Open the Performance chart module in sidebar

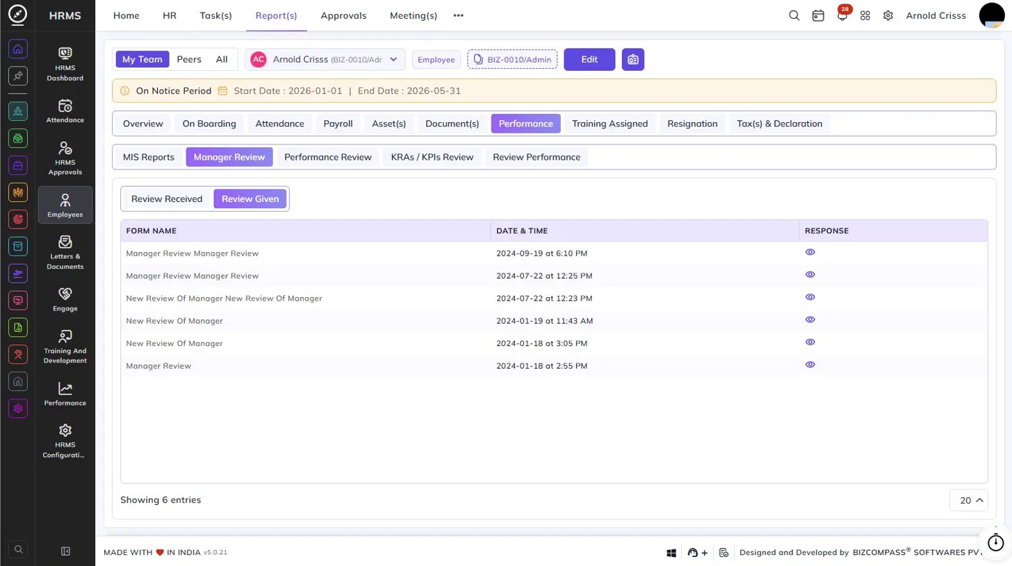65,394
